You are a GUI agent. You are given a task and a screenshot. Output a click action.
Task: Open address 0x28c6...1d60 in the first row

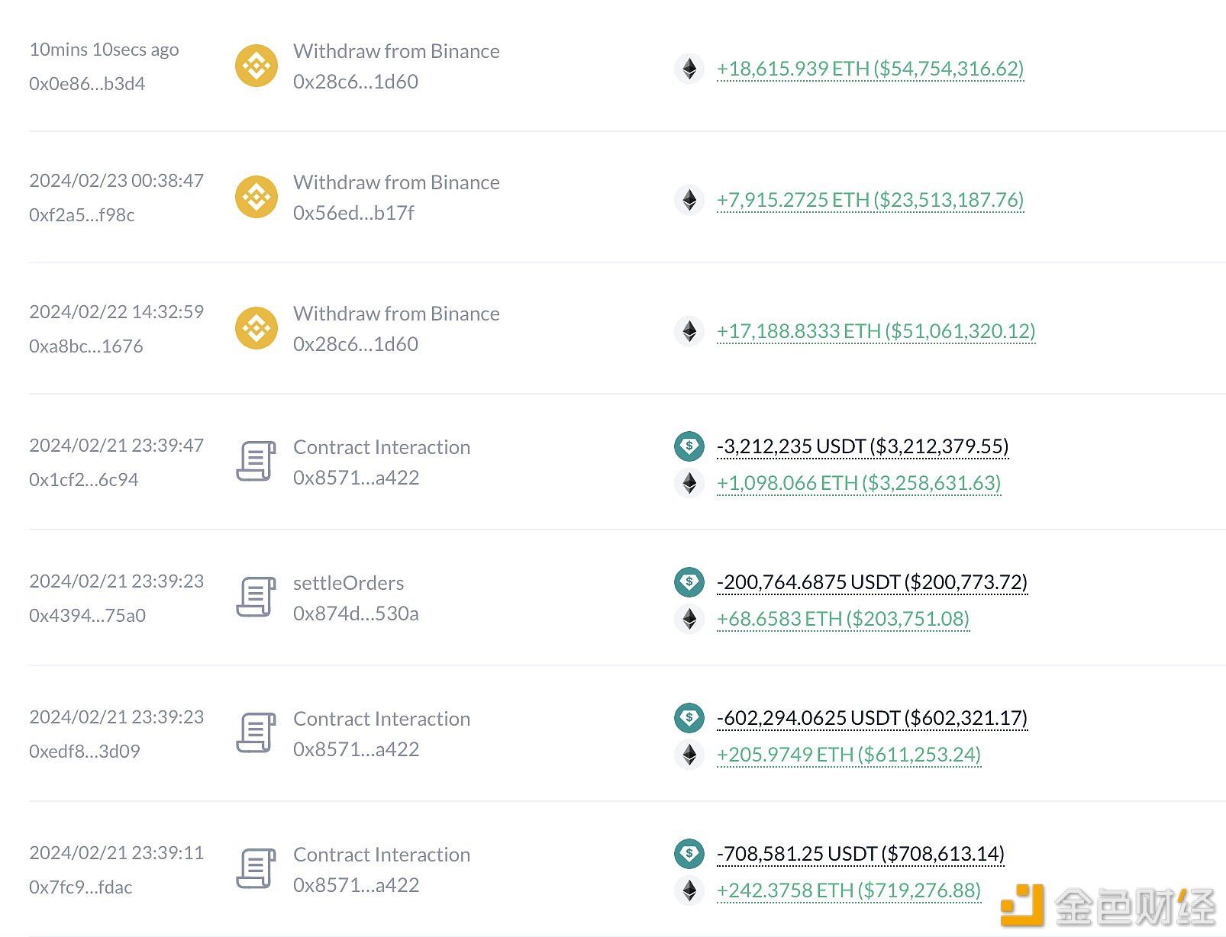click(356, 82)
